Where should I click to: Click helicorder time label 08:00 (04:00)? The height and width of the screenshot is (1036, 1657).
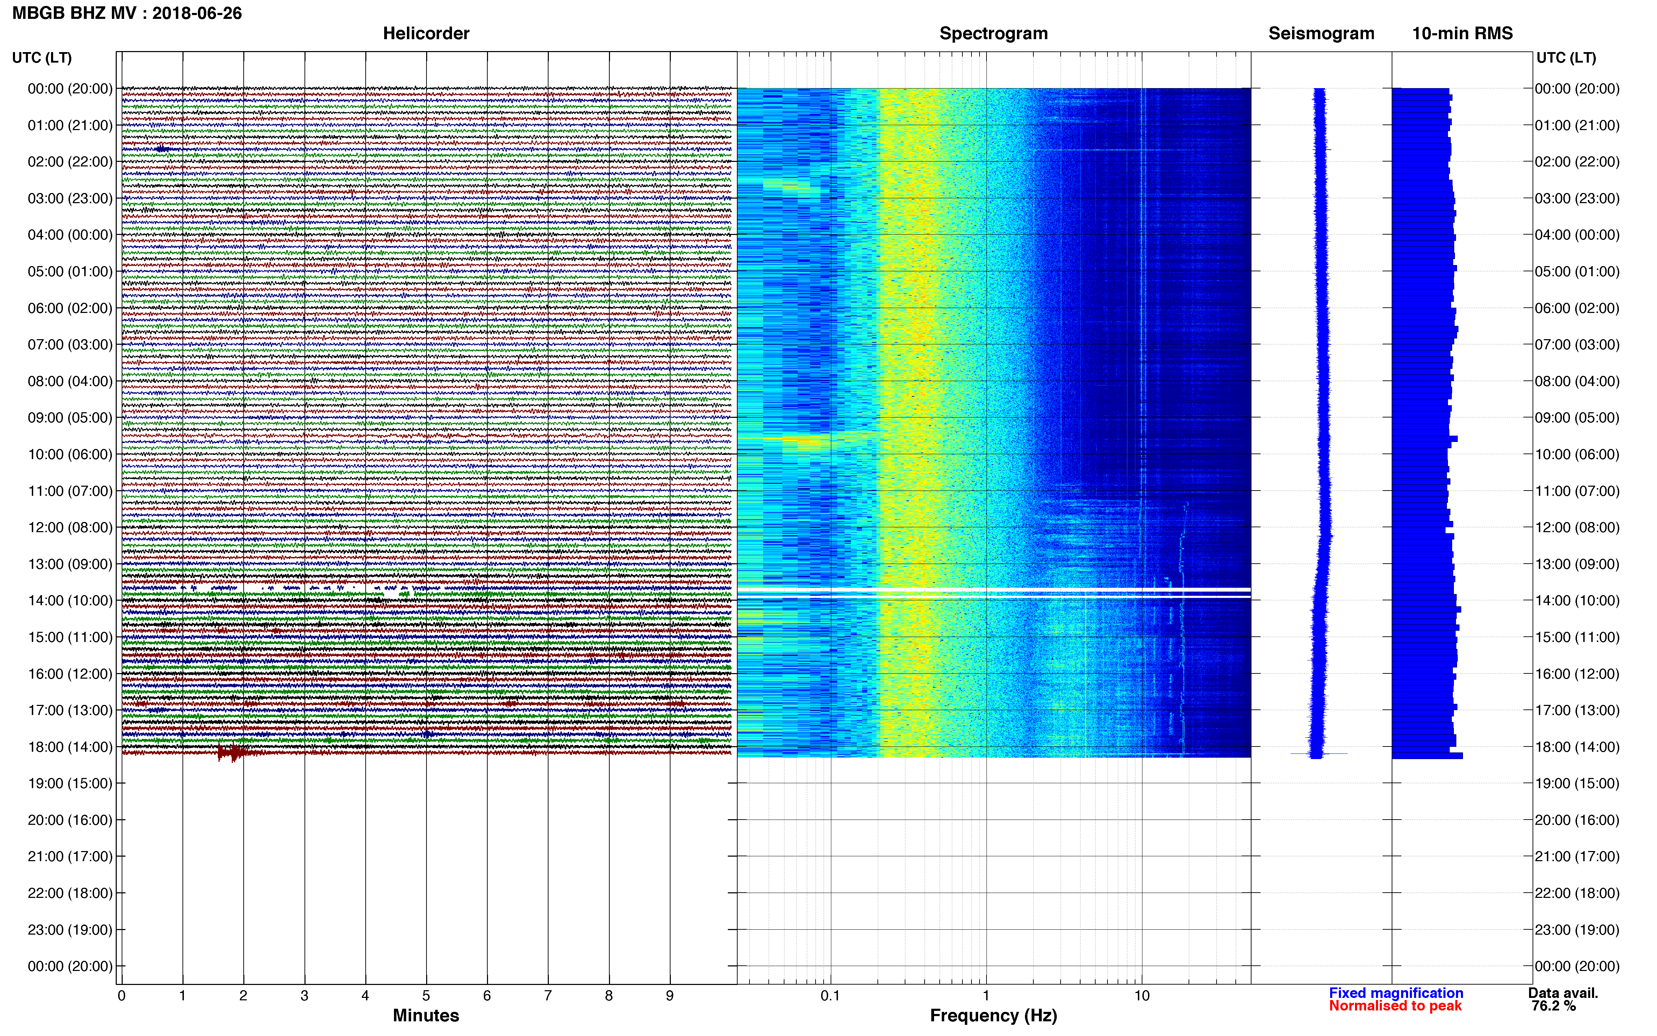pyautogui.click(x=70, y=381)
